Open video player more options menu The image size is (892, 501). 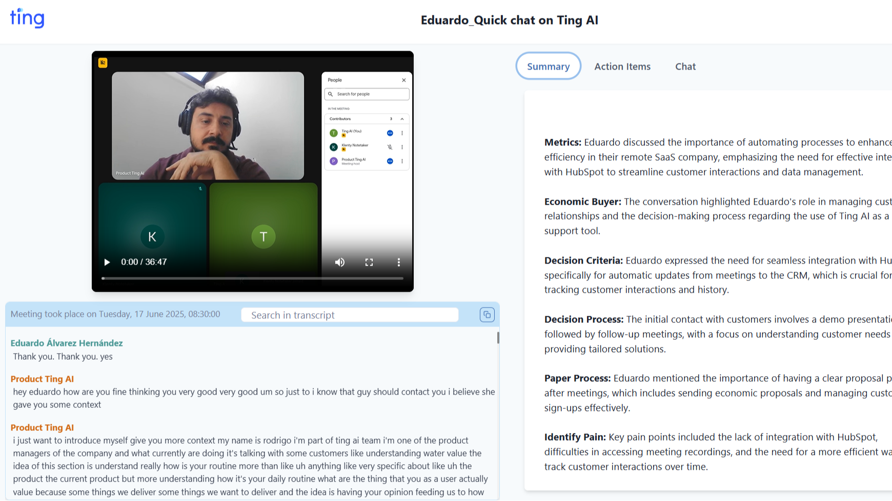pyautogui.click(x=398, y=262)
